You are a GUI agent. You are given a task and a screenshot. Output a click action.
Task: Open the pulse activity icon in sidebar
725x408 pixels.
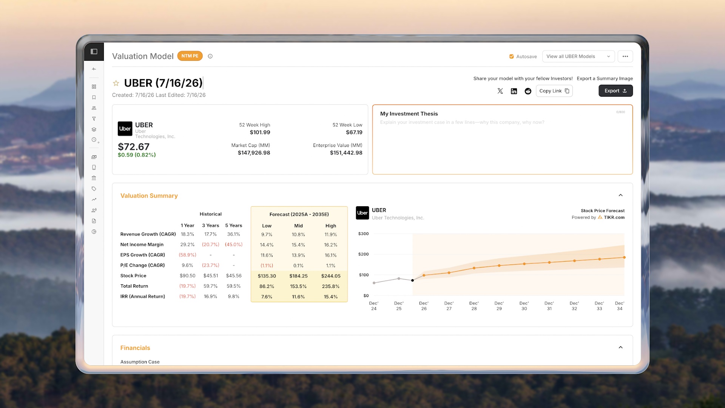[94, 69]
